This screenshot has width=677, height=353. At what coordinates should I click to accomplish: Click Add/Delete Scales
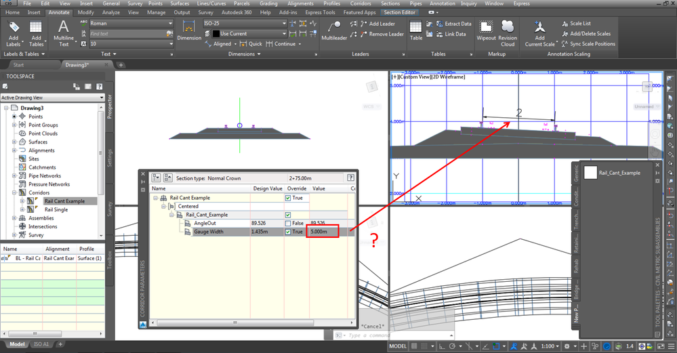tap(586, 34)
